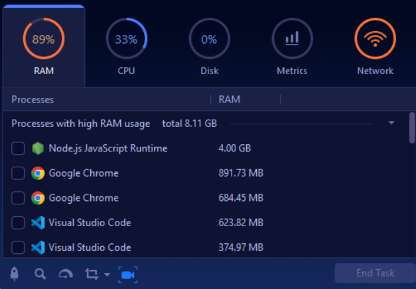Click the first Google Chrome process icon
This screenshot has height=289, width=416.
pos(38,173)
